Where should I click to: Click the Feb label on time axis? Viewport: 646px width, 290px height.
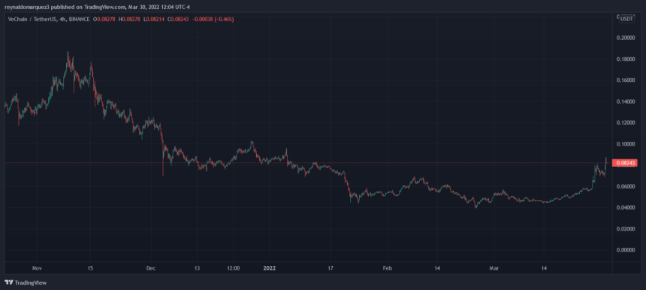click(x=387, y=268)
